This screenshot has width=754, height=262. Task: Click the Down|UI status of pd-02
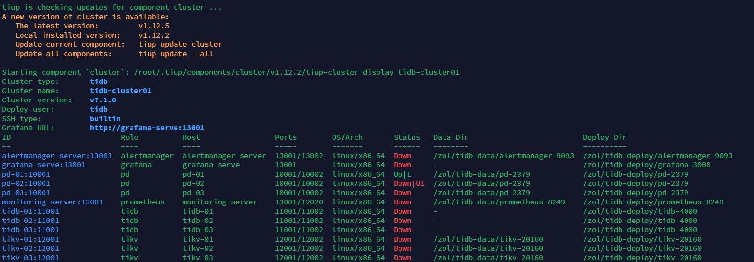(x=409, y=183)
